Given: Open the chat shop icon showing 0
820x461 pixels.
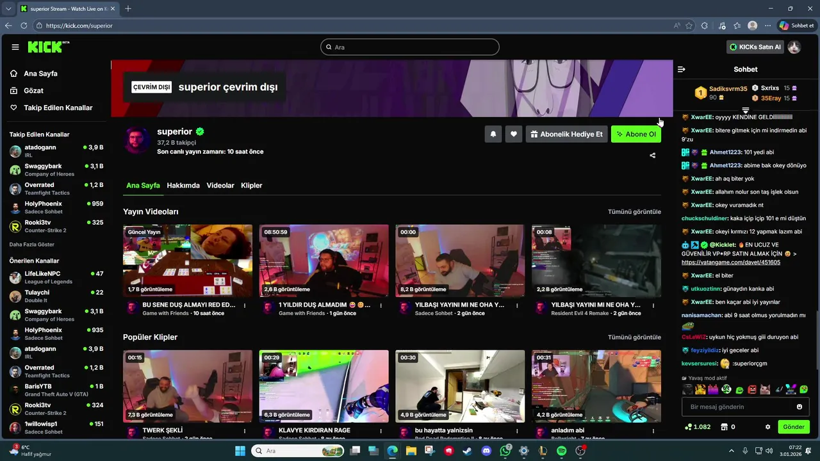Looking at the screenshot, I should pos(728,427).
